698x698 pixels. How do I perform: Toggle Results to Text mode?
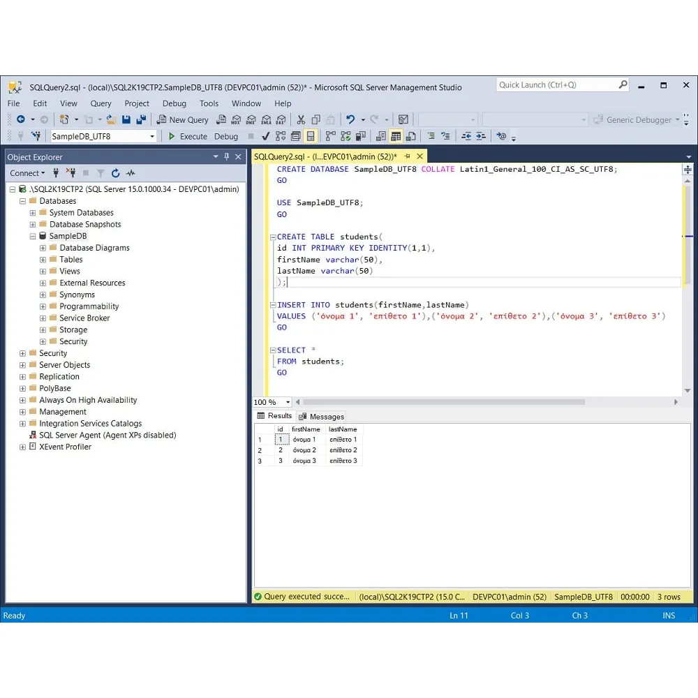[x=380, y=136]
